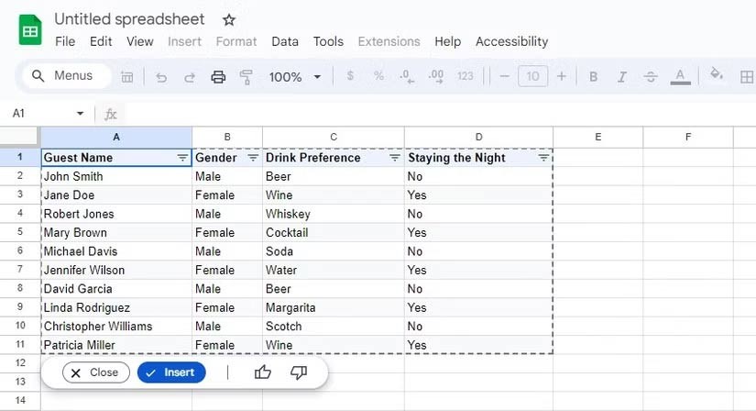Toggle strikethrough formatting
Screen dimensions: 756x411
pyautogui.click(x=651, y=77)
